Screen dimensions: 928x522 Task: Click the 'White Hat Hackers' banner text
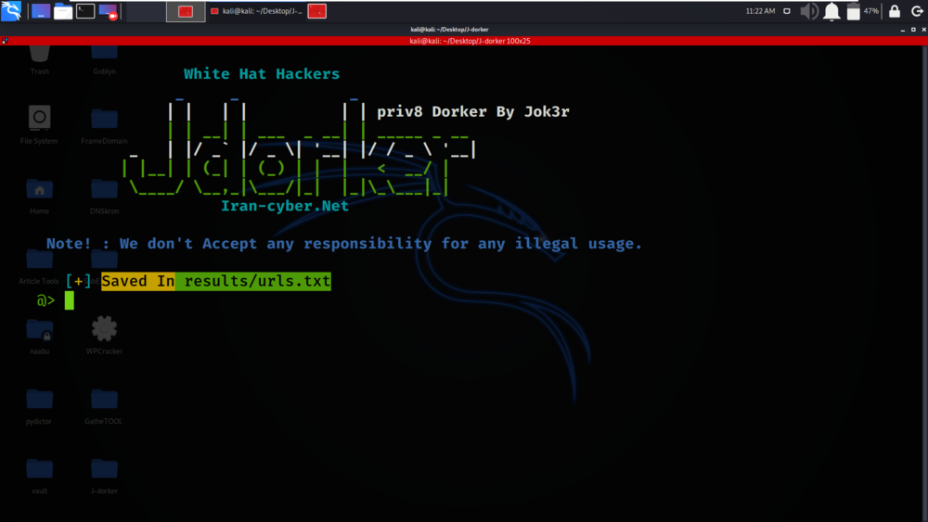pos(262,74)
